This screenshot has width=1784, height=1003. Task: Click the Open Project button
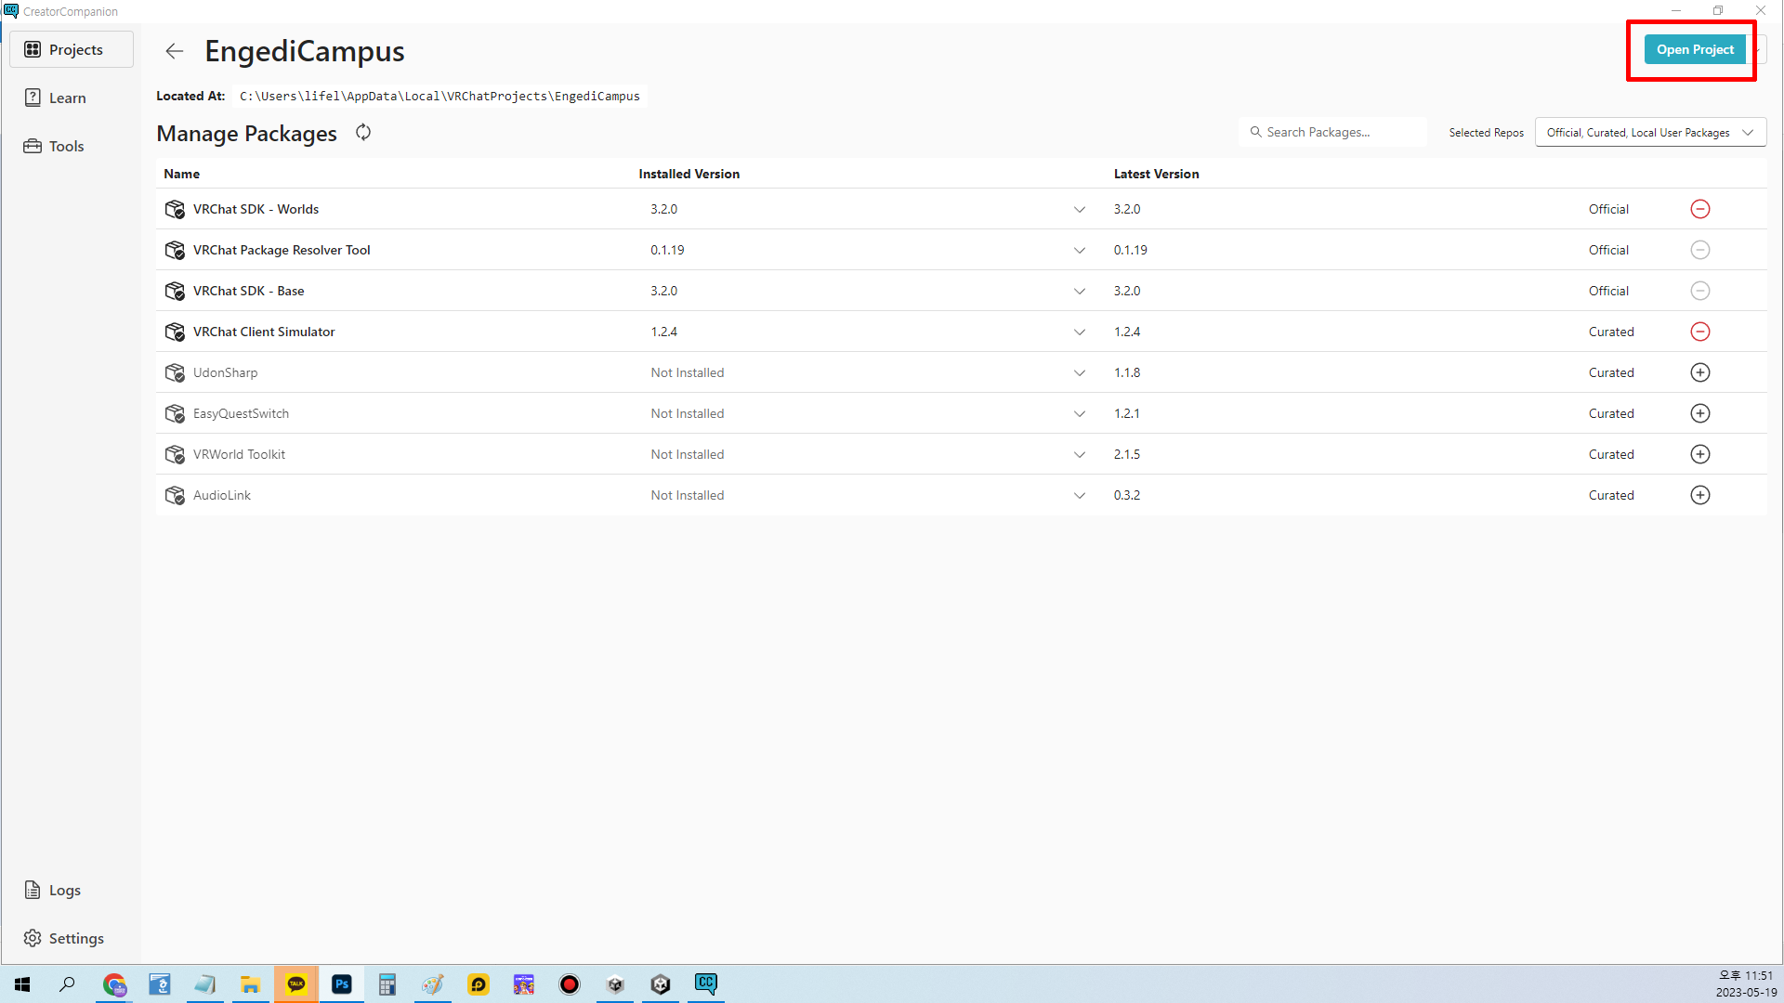(x=1694, y=50)
